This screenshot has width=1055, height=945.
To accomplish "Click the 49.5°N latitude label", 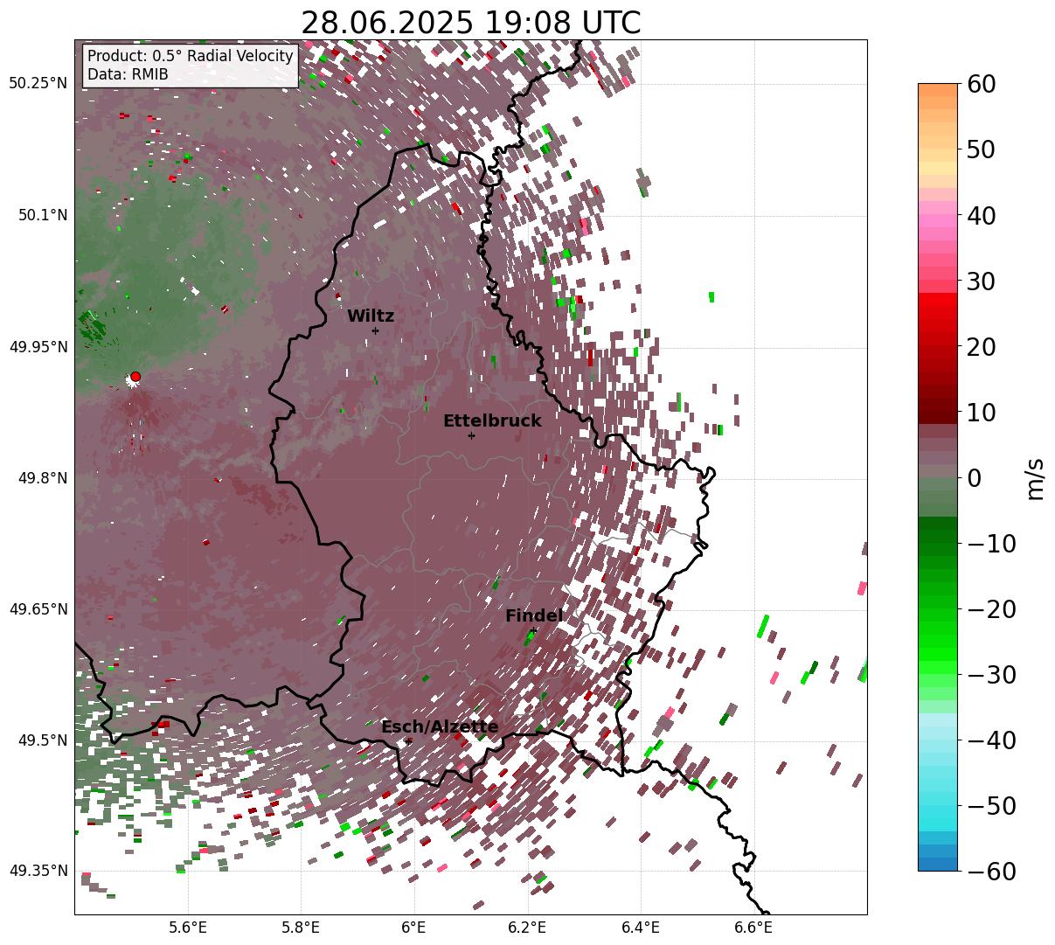I will tap(42, 740).
